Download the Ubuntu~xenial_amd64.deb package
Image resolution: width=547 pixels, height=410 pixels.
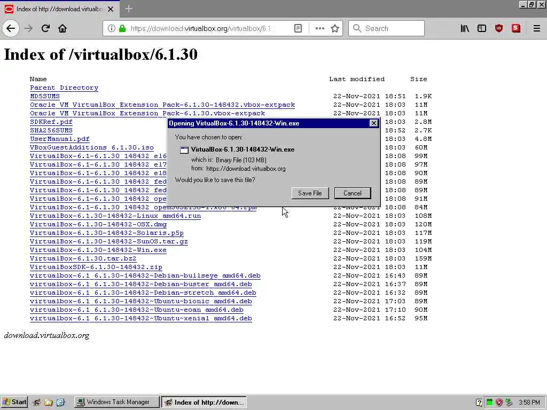coord(141,318)
